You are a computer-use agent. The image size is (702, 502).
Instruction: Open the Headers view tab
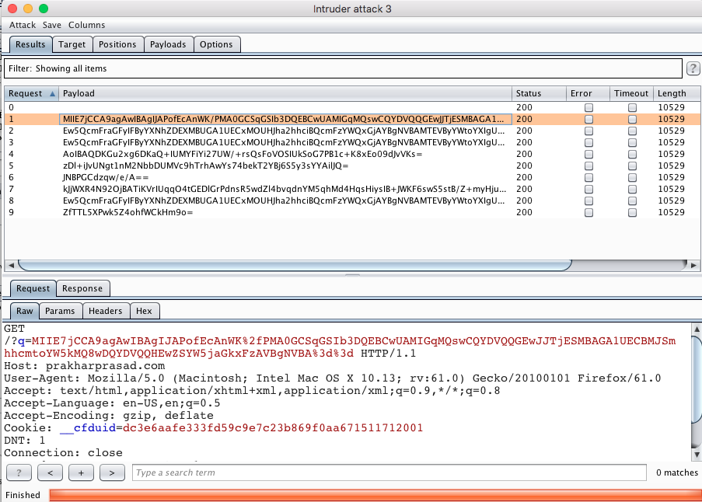coord(106,311)
